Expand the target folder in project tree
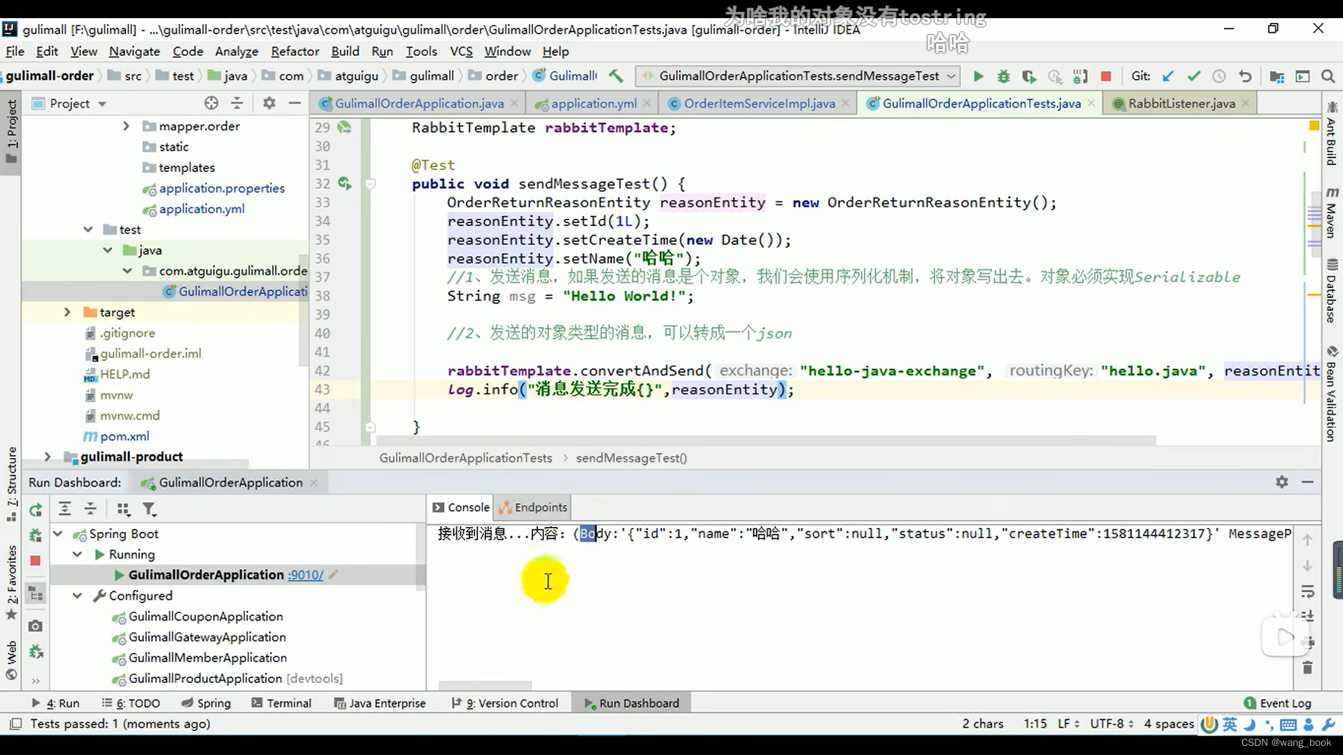Screen dimensions: 1343x755 tap(66, 312)
